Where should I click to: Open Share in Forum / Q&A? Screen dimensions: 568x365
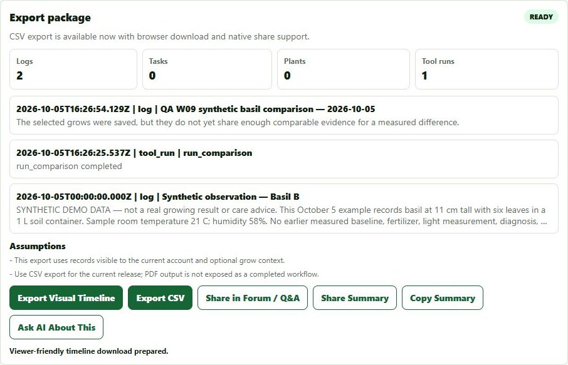tap(253, 298)
